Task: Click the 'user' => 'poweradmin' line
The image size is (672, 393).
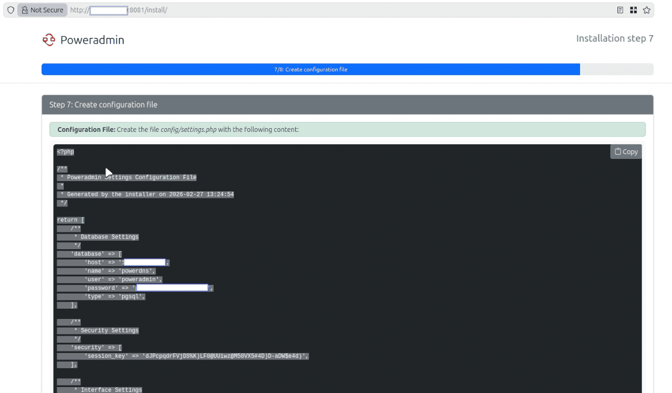Action: coord(123,279)
